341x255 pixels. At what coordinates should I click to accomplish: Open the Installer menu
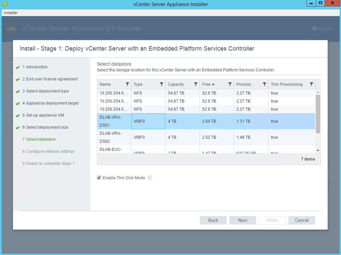click(x=11, y=13)
